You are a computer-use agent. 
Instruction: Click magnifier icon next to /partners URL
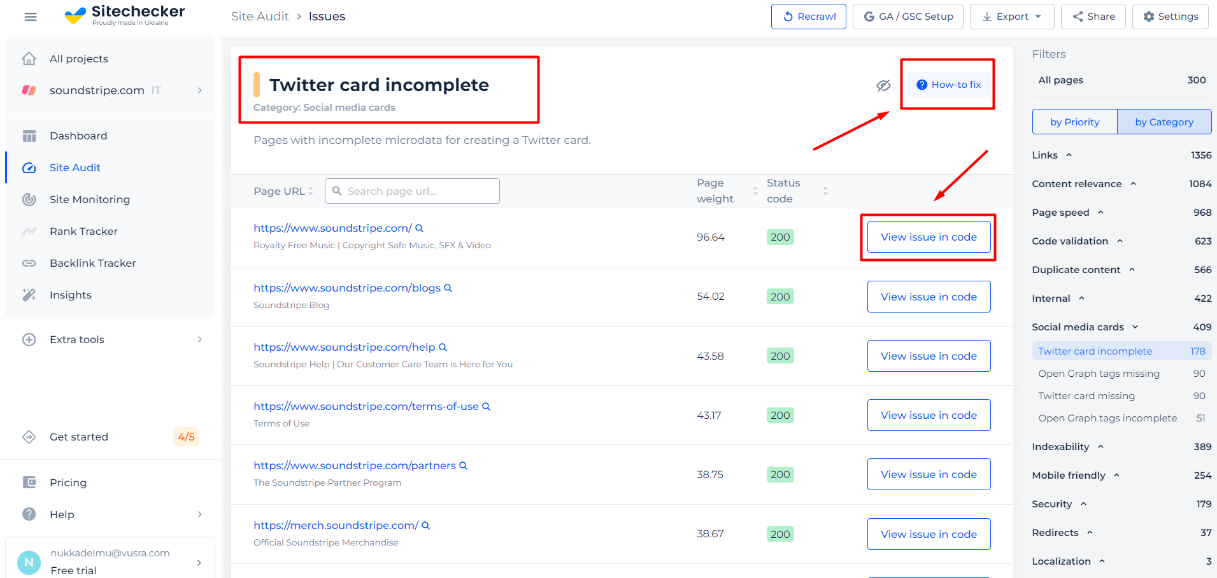463,465
